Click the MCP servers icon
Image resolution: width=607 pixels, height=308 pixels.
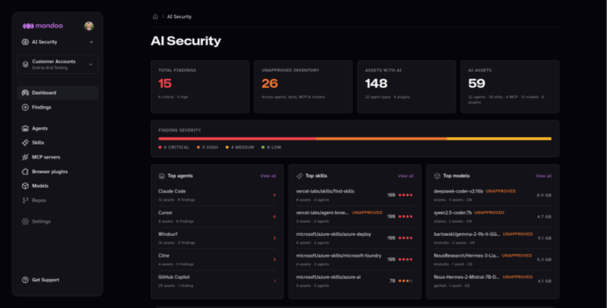25,157
